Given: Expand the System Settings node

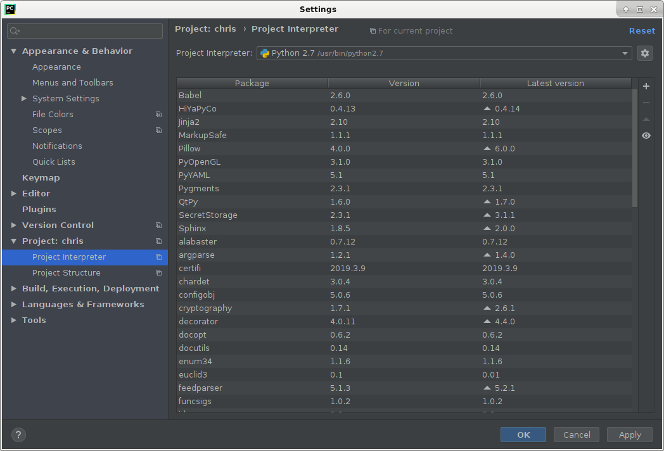Looking at the screenshot, I should coord(24,98).
